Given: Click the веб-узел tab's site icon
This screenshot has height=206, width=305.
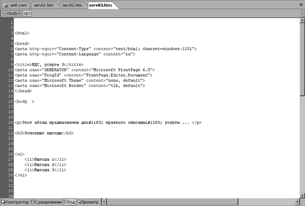Looking at the screenshot, I should pyautogui.click(x=5, y=5).
